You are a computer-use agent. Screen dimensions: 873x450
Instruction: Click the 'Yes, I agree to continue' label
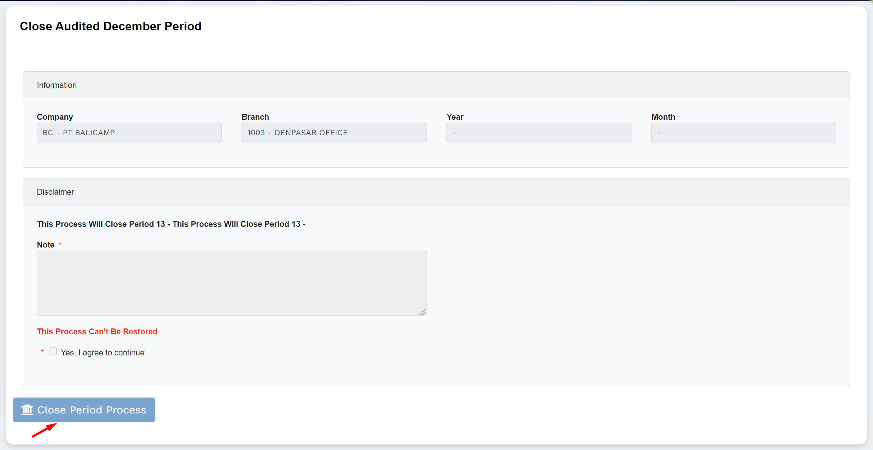pyautogui.click(x=102, y=352)
